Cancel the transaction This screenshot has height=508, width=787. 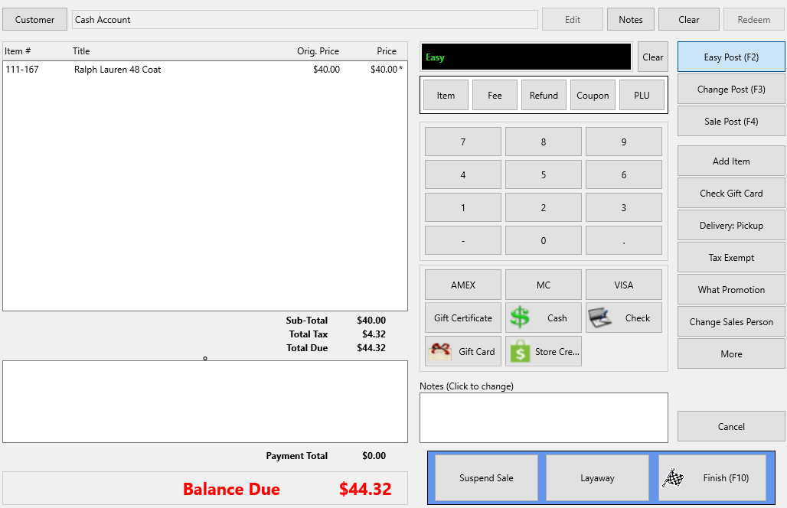point(731,426)
